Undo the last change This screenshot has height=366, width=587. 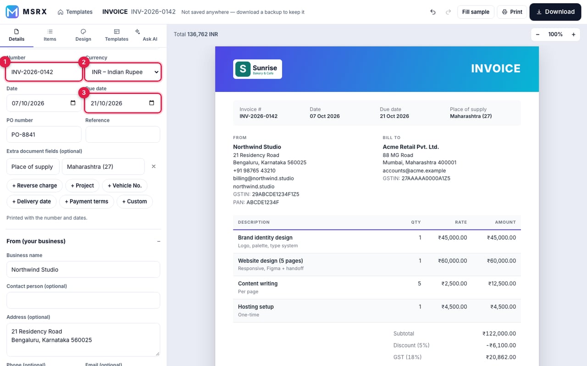pos(433,12)
